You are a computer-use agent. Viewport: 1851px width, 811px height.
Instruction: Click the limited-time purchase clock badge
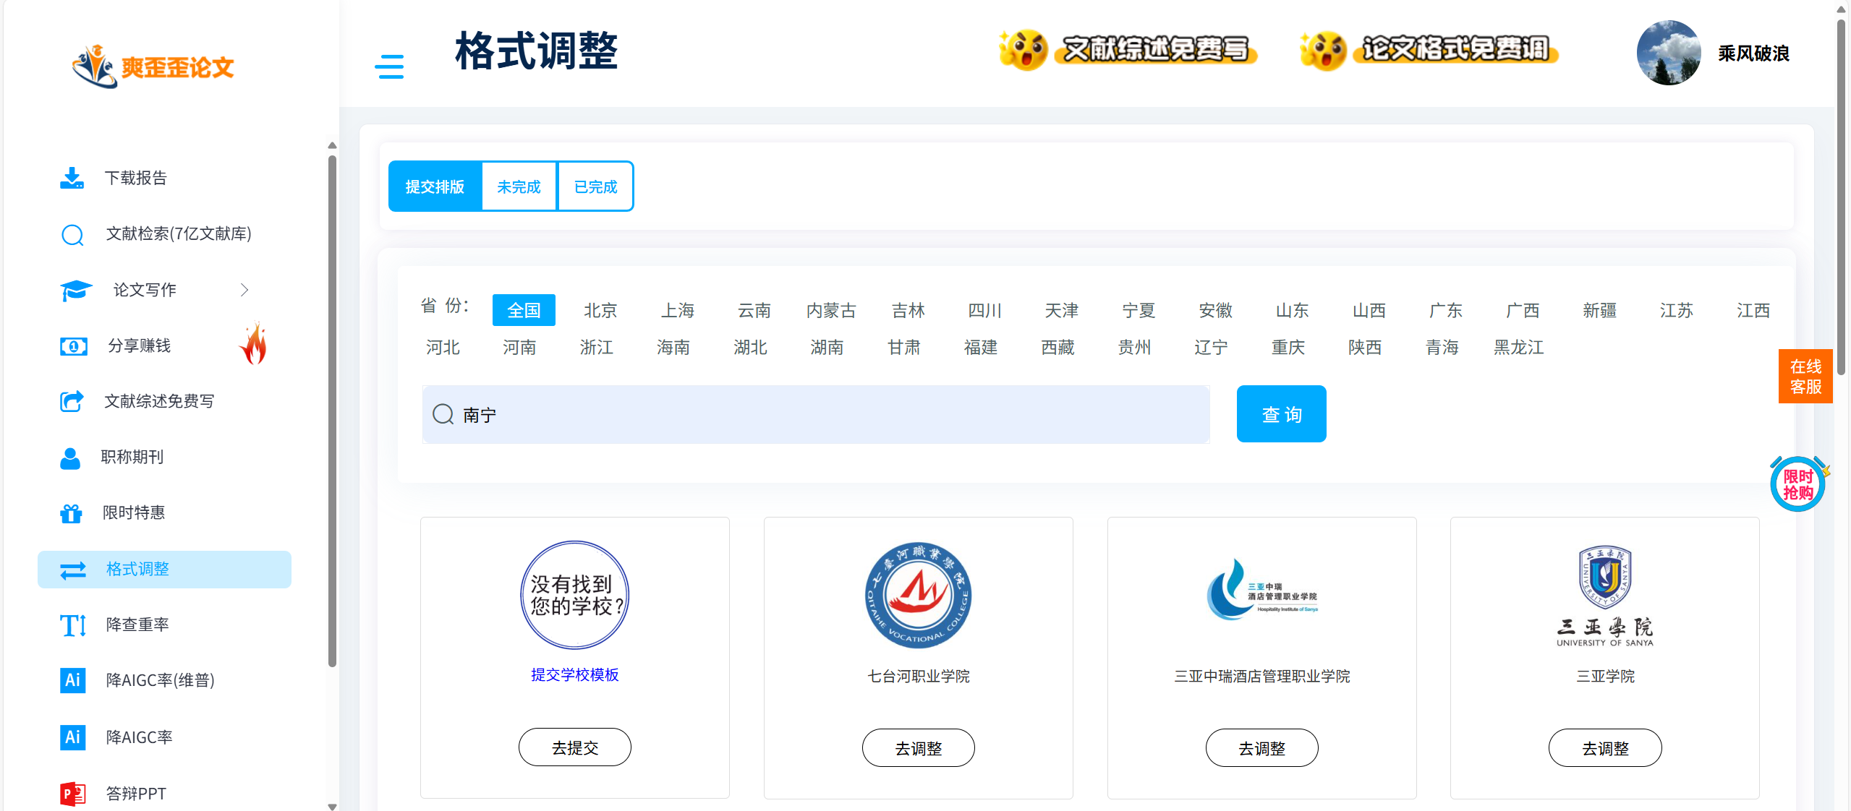click(1797, 484)
